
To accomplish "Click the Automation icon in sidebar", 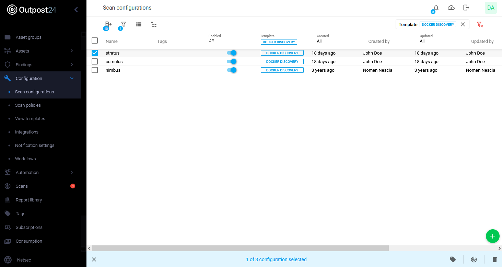I will 8,172.
